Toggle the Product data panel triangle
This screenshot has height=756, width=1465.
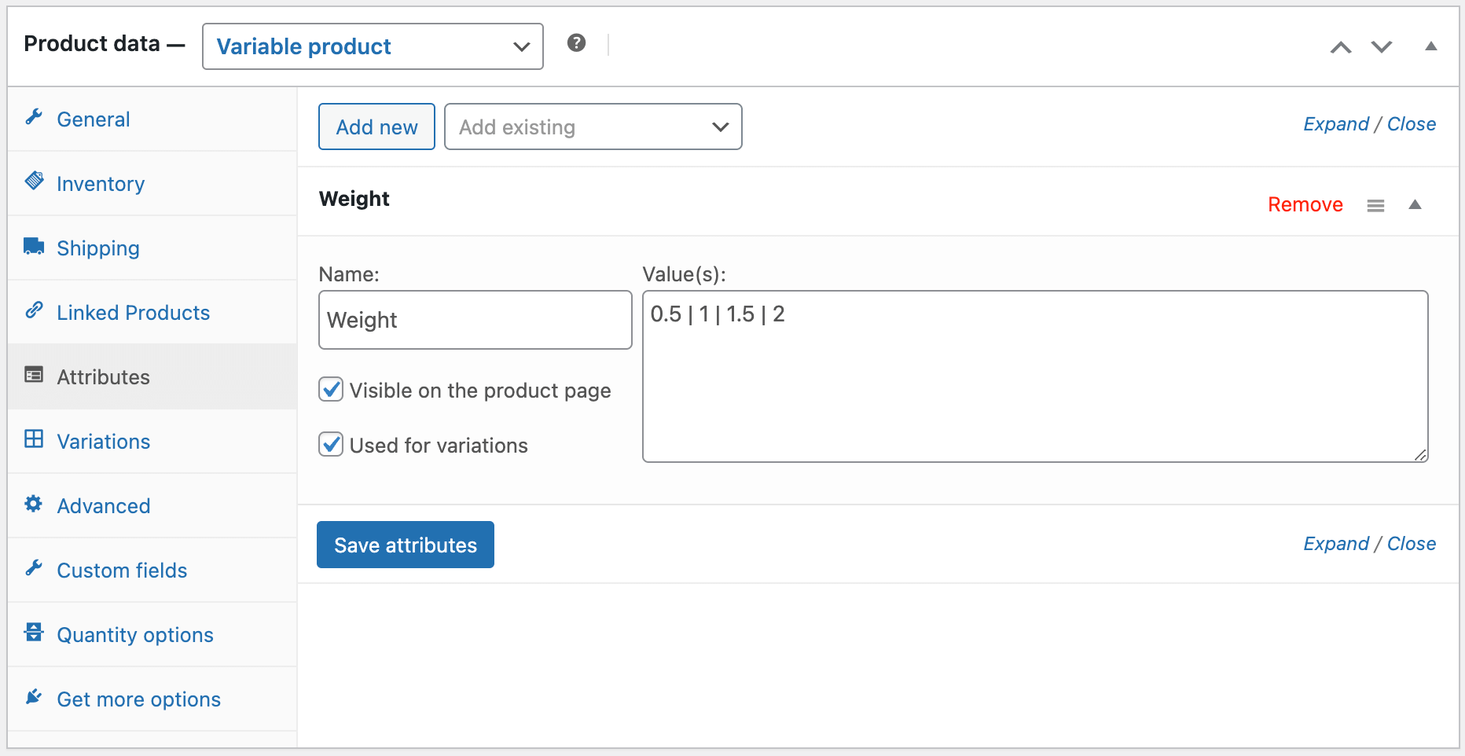pyautogui.click(x=1431, y=46)
